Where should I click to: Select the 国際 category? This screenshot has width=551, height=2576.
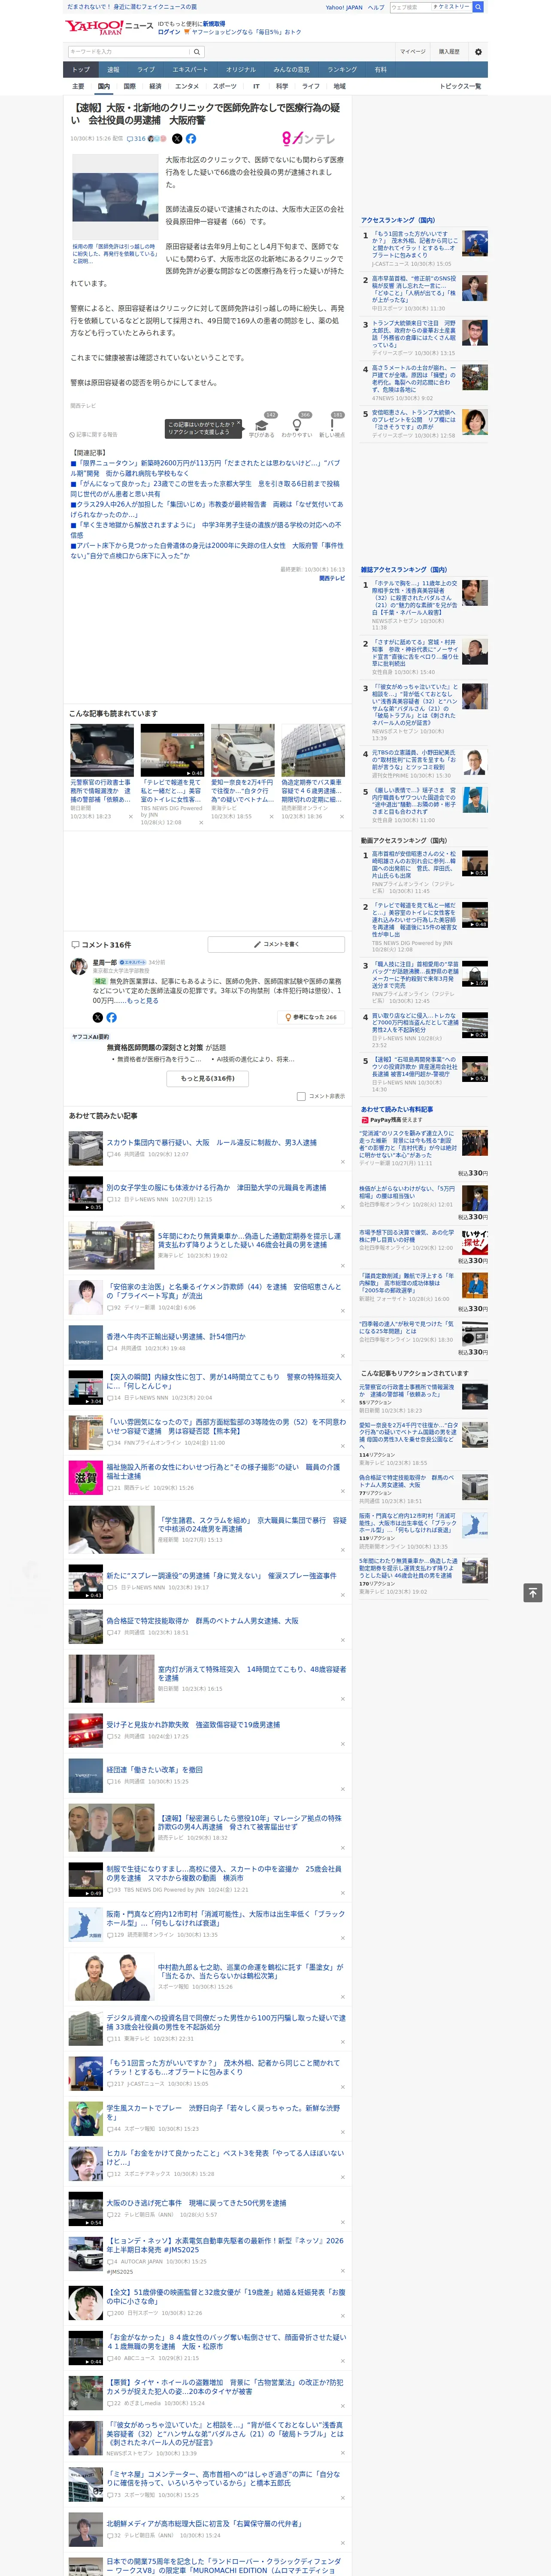point(129,86)
